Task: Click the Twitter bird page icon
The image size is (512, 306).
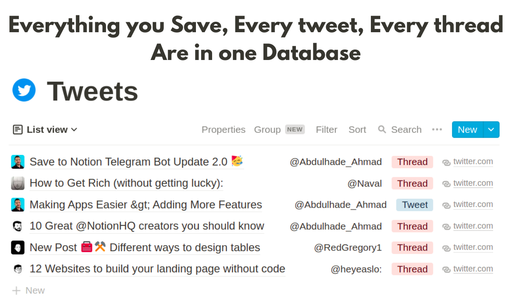Action: coord(24,90)
